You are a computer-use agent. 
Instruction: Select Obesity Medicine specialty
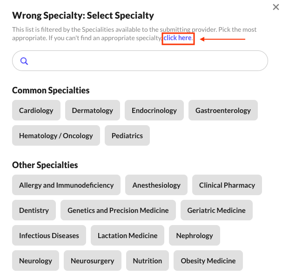[208, 261]
